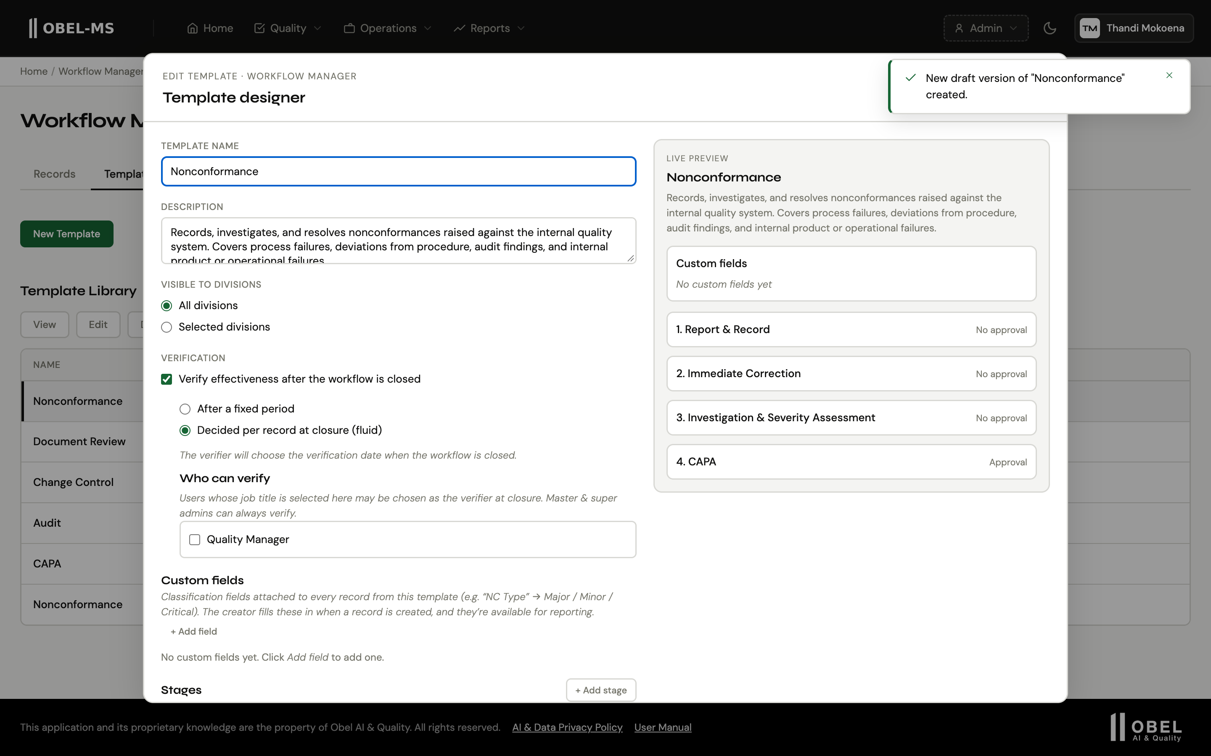Click the OBEL-MS logo
Screen dimensions: 1211x756
[x=71, y=28]
